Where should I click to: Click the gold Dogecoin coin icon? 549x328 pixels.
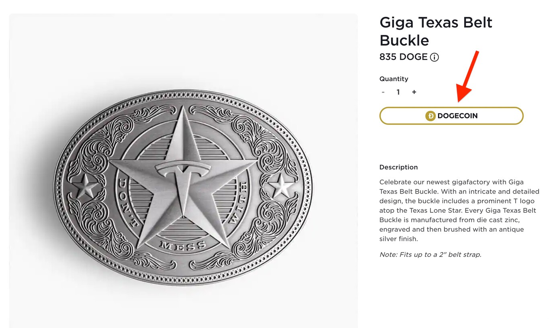(430, 116)
